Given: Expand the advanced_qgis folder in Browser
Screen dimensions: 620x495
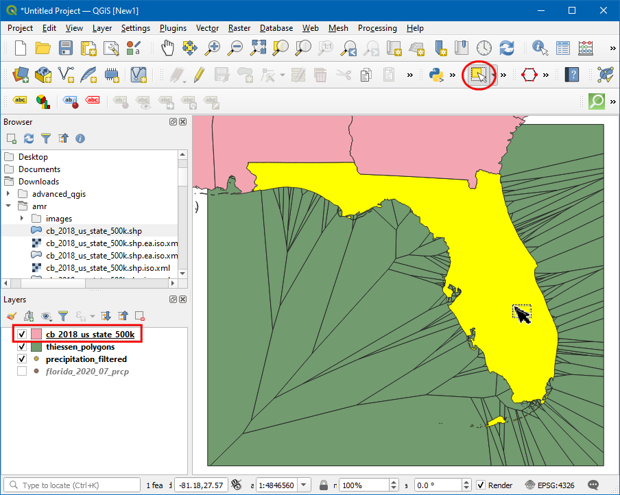Looking at the screenshot, I should pos(8,194).
